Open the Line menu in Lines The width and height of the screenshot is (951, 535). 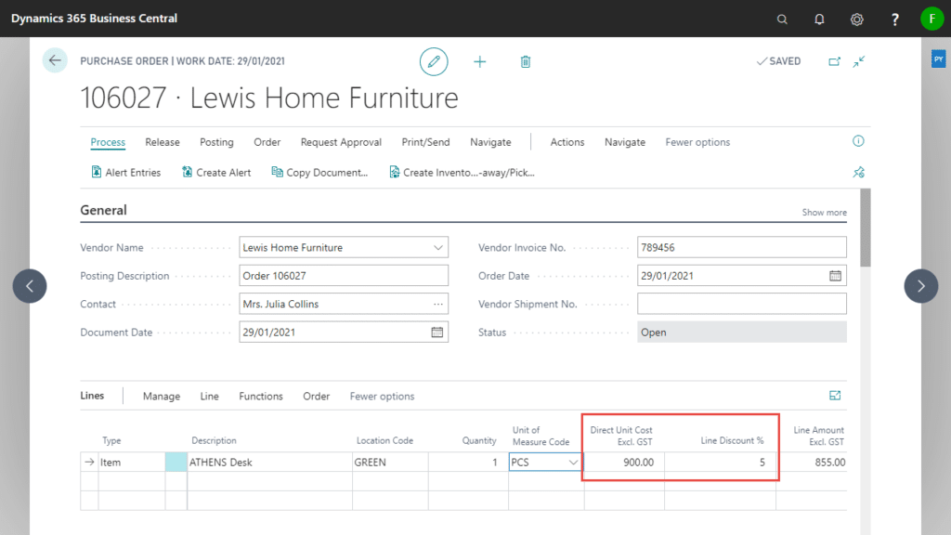pyautogui.click(x=209, y=396)
